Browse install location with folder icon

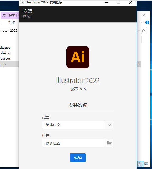[x=109, y=143]
